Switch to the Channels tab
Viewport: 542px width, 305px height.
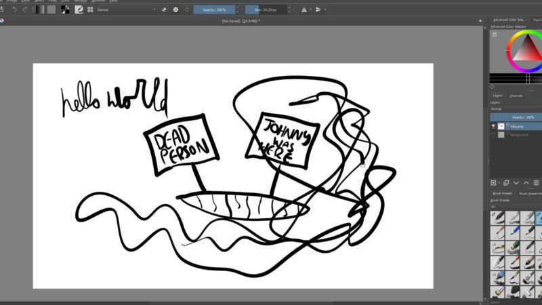pyautogui.click(x=516, y=96)
